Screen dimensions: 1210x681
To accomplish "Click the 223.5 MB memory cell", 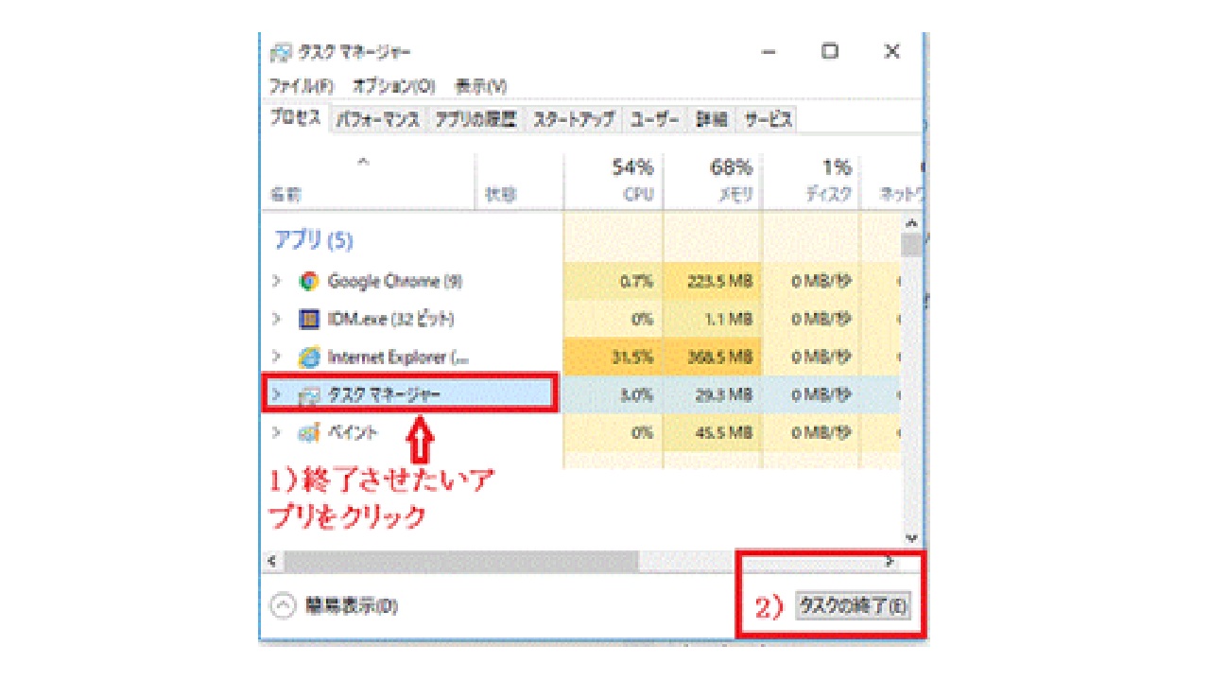I will 713,282.
